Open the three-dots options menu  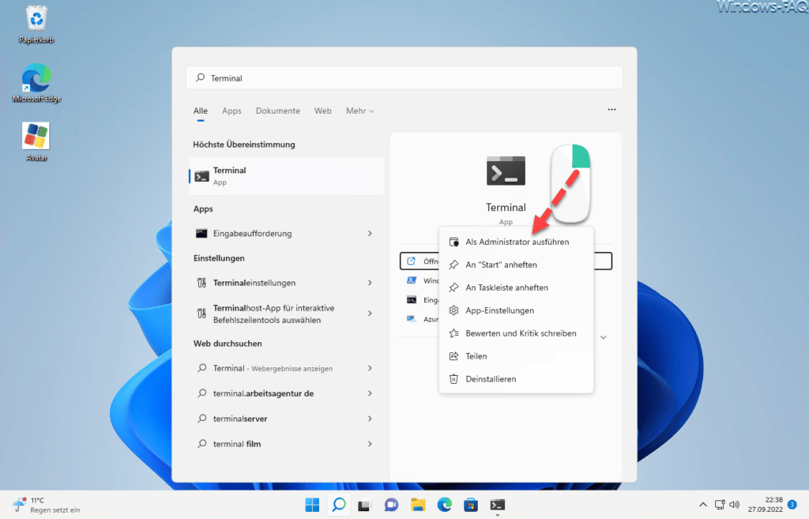[611, 109]
